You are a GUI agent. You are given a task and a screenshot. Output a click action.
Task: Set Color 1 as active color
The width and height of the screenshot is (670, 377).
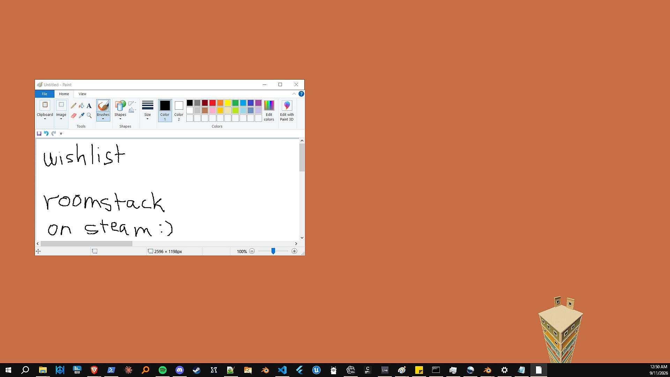pyautogui.click(x=165, y=110)
